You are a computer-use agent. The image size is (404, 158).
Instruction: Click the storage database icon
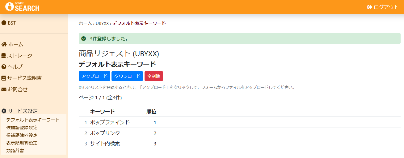pos(4,56)
